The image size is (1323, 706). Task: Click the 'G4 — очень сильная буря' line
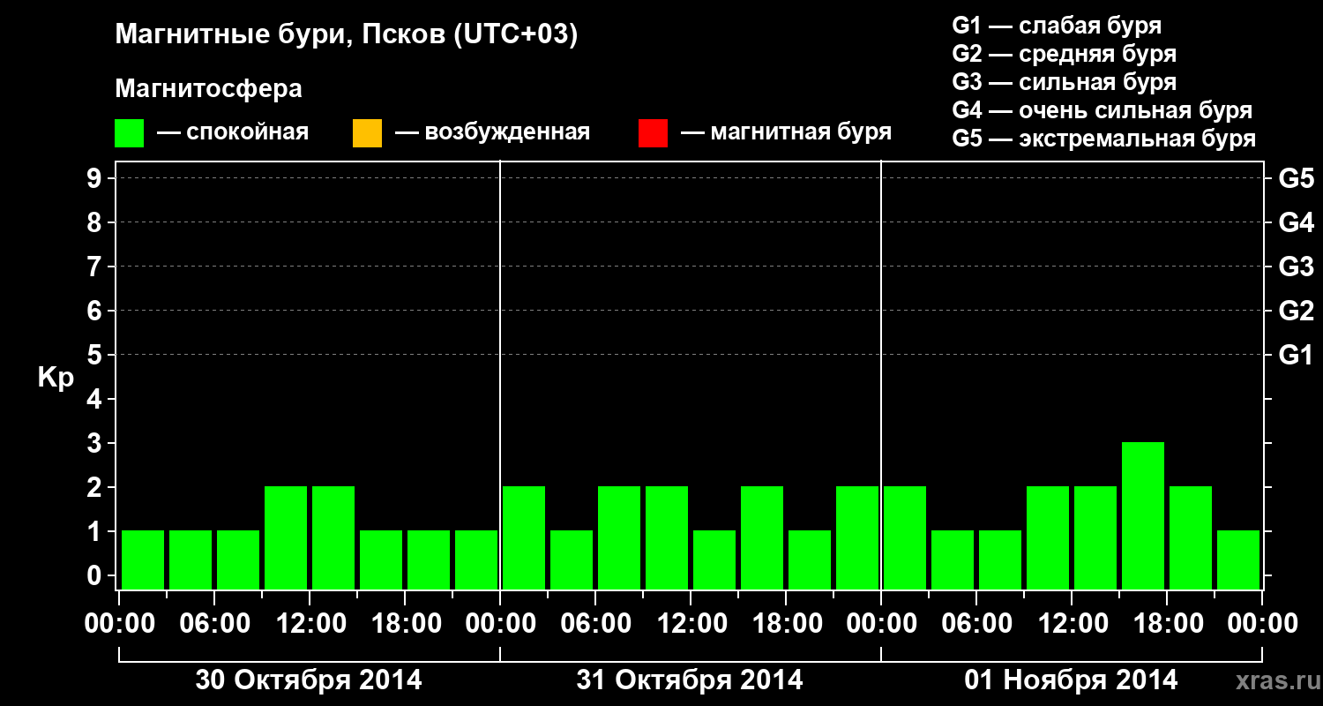(1102, 110)
